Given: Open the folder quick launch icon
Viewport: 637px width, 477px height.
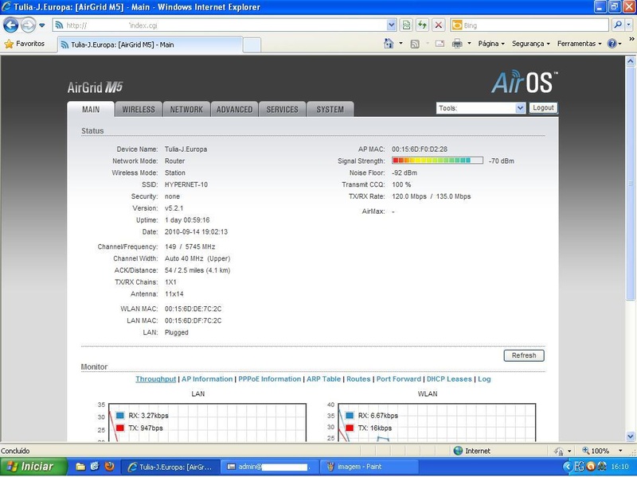Looking at the screenshot, I should coord(80,467).
